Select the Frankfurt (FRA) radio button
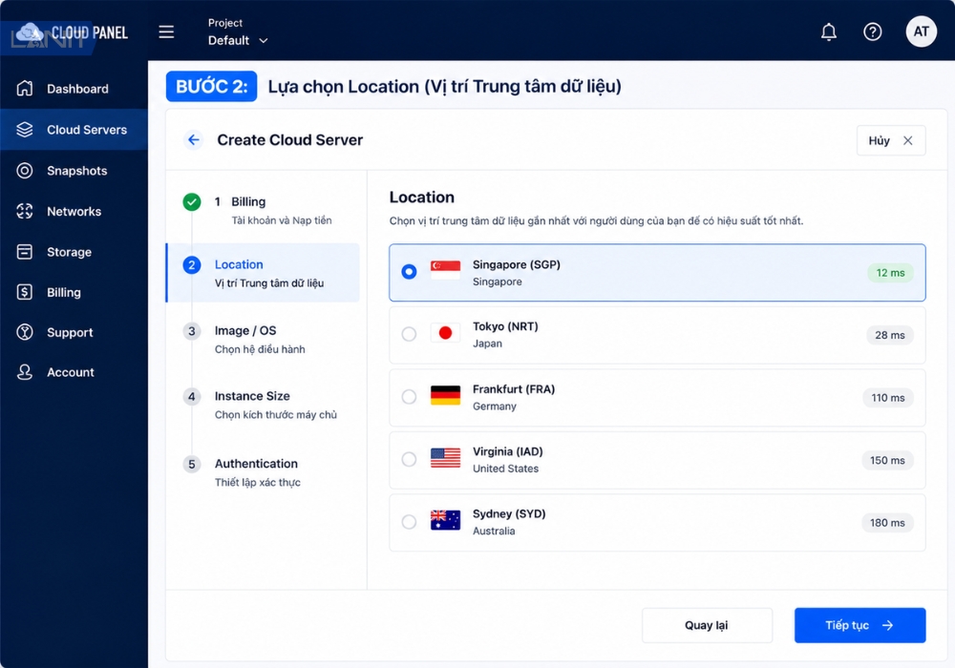The width and height of the screenshot is (955, 668). coord(410,397)
